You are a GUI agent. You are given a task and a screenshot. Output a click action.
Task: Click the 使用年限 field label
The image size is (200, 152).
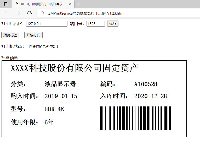tap(24, 122)
